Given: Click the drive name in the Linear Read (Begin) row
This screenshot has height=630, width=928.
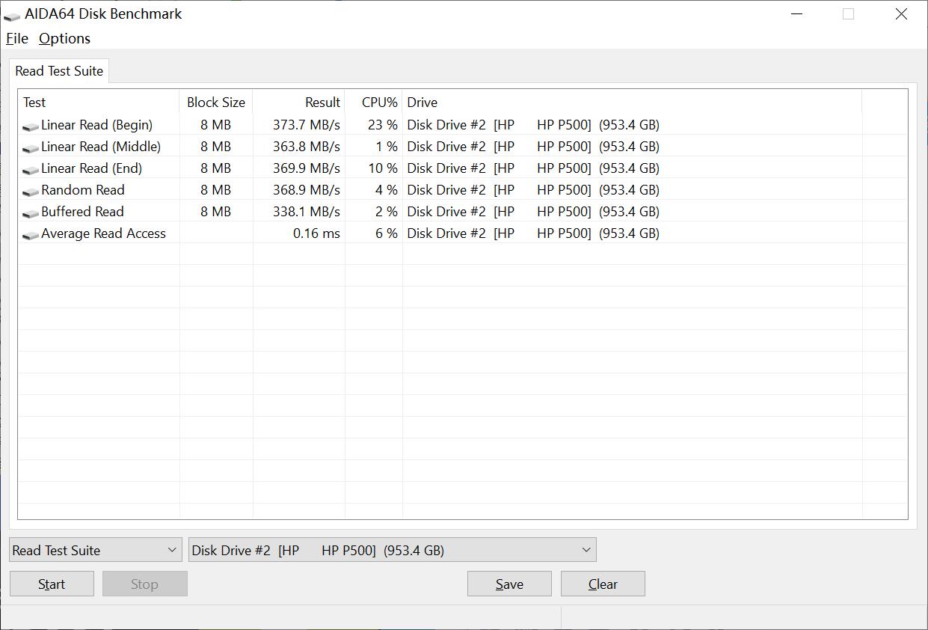Looking at the screenshot, I should pos(533,124).
